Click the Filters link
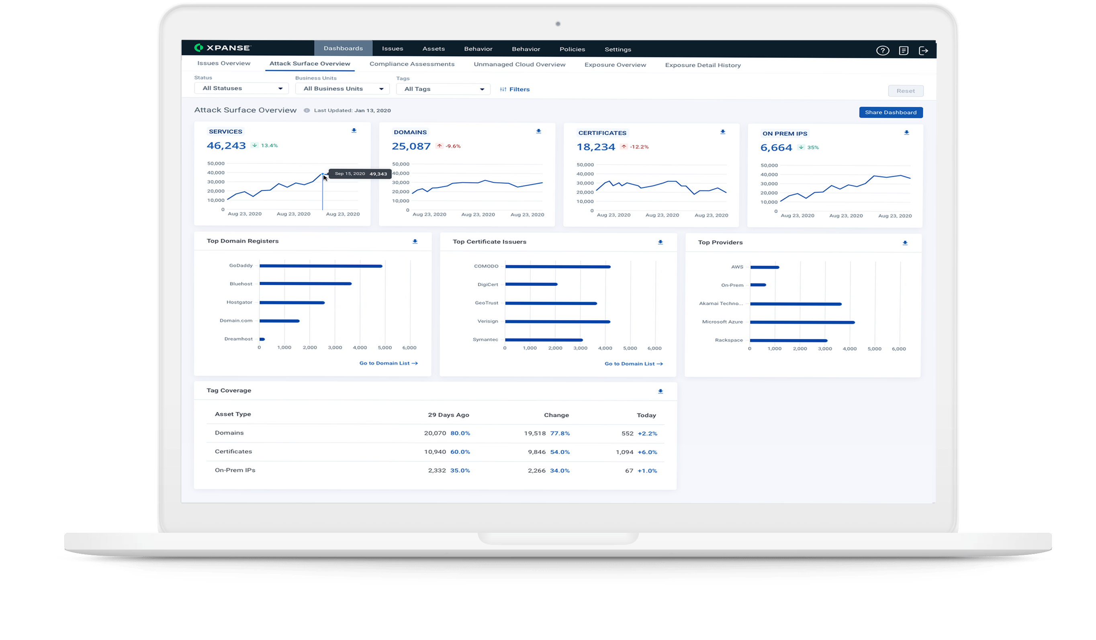This screenshot has width=1096, height=640. coord(515,89)
